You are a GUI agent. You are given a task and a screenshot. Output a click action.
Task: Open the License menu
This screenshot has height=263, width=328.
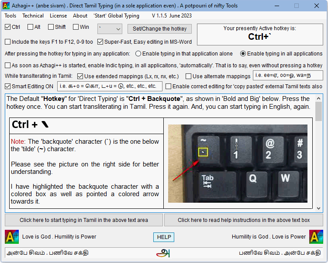coord(59,16)
